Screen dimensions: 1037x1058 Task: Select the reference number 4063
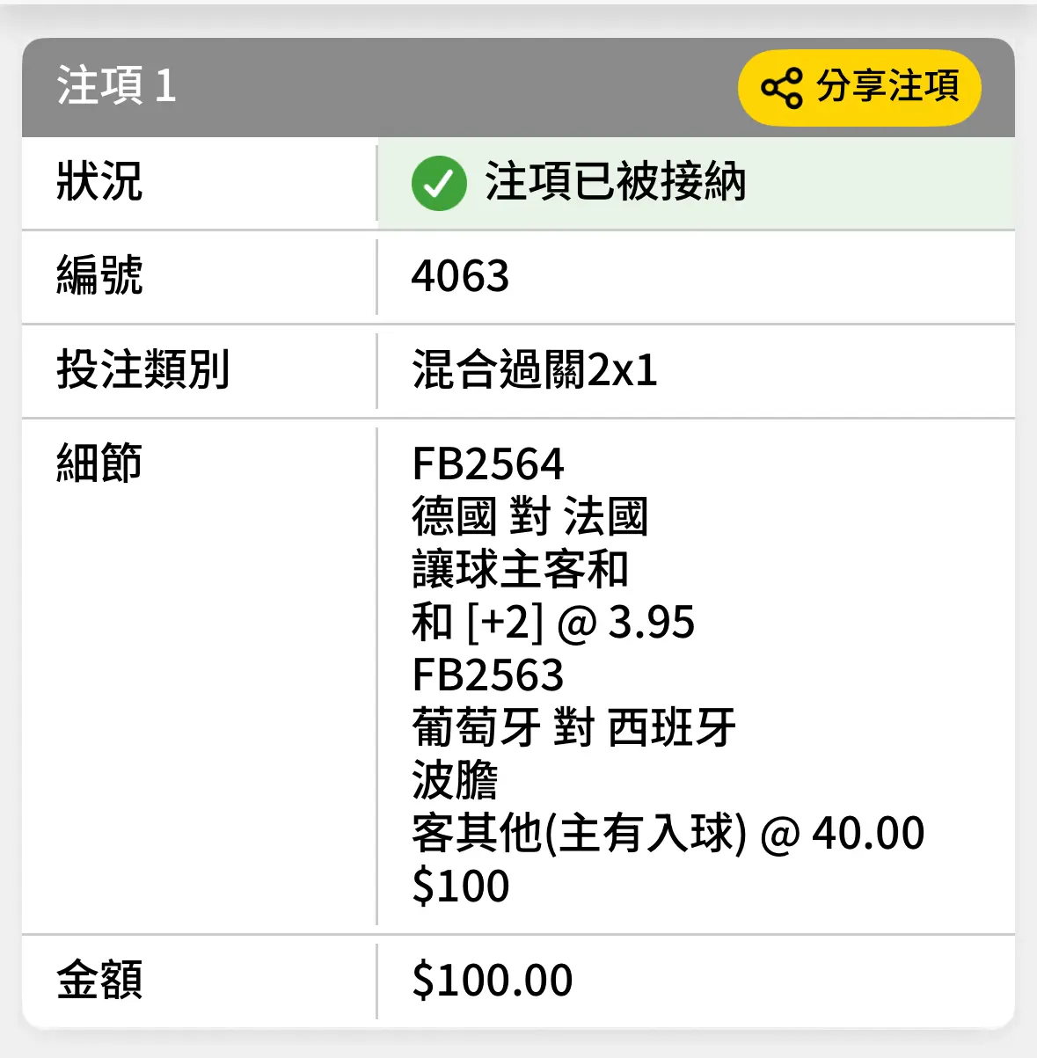click(460, 277)
